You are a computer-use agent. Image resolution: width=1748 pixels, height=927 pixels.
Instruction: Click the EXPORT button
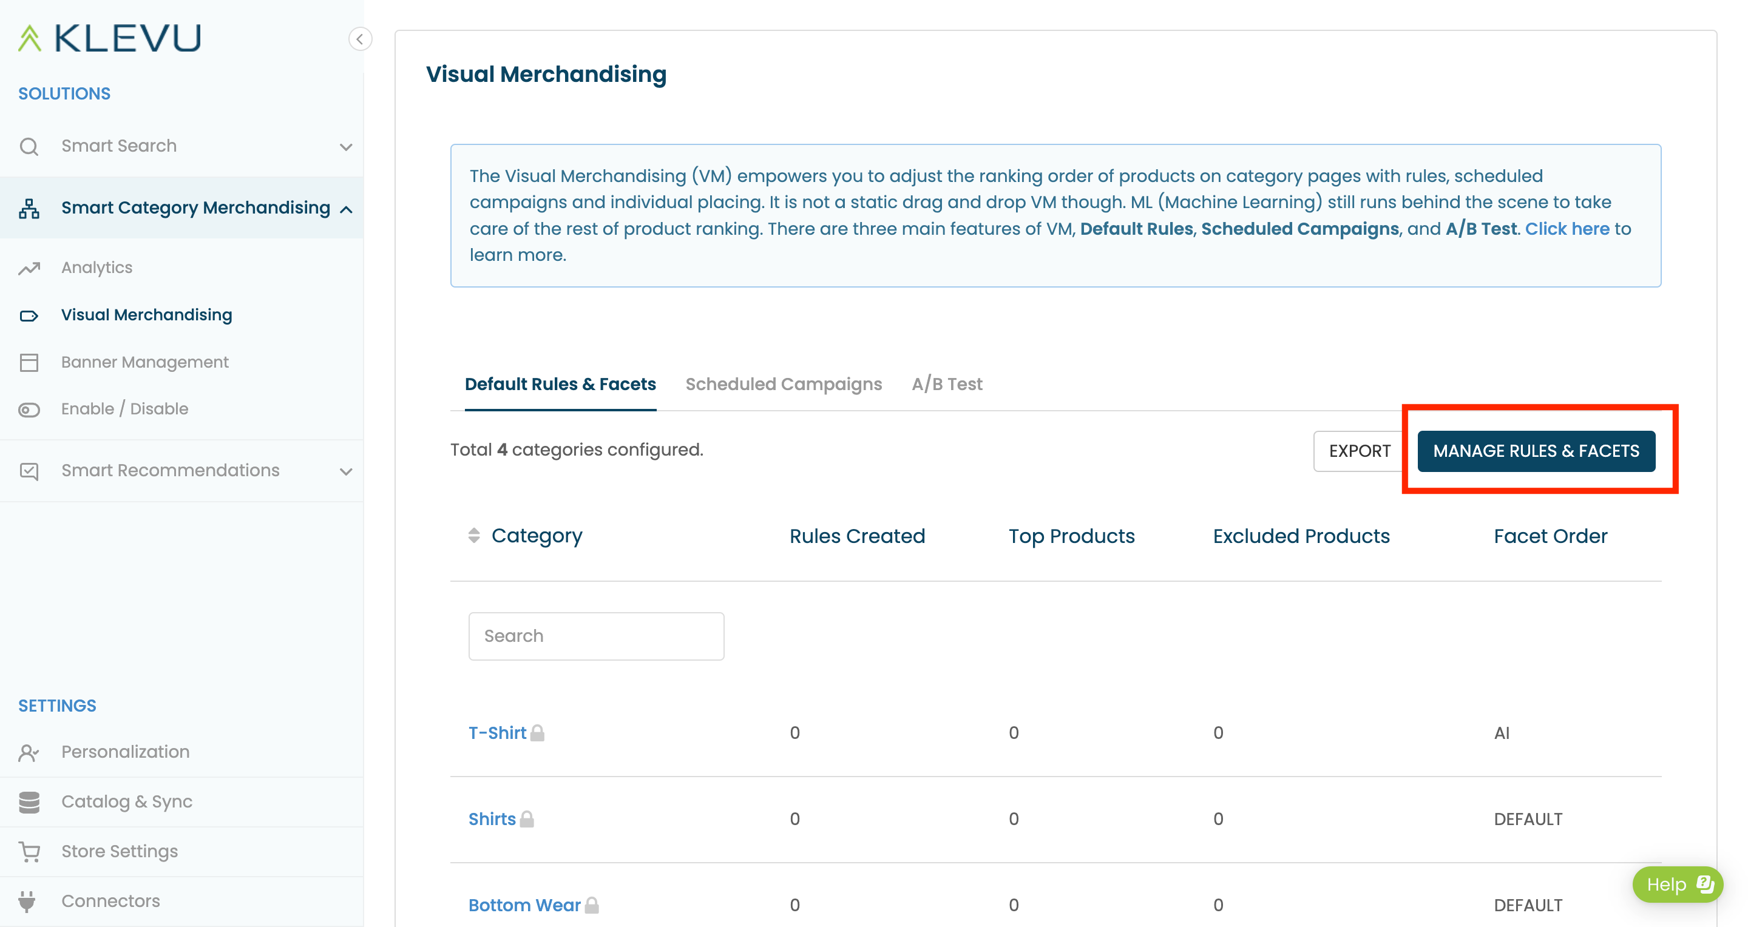[1359, 451]
